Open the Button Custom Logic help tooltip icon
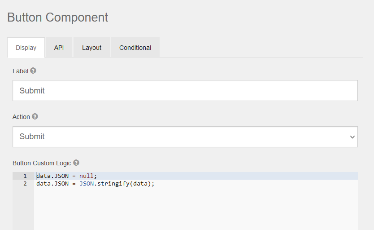This screenshot has height=230, width=374. pos(76,163)
